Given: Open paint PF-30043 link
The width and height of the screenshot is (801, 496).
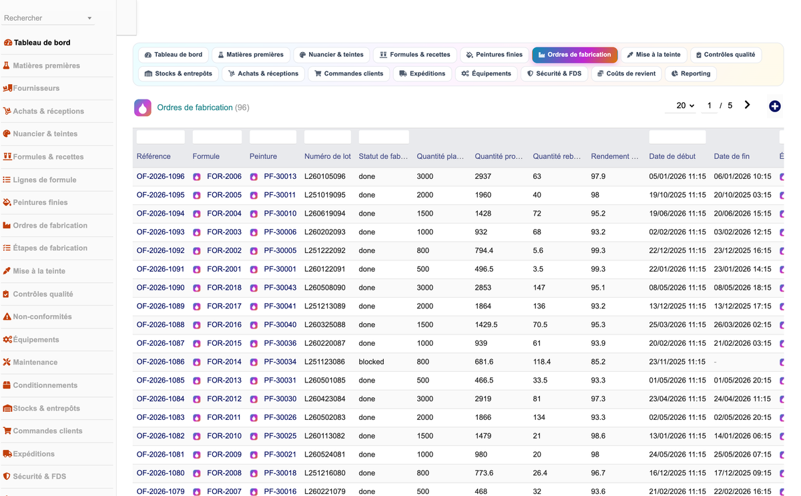Looking at the screenshot, I should pos(280,288).
